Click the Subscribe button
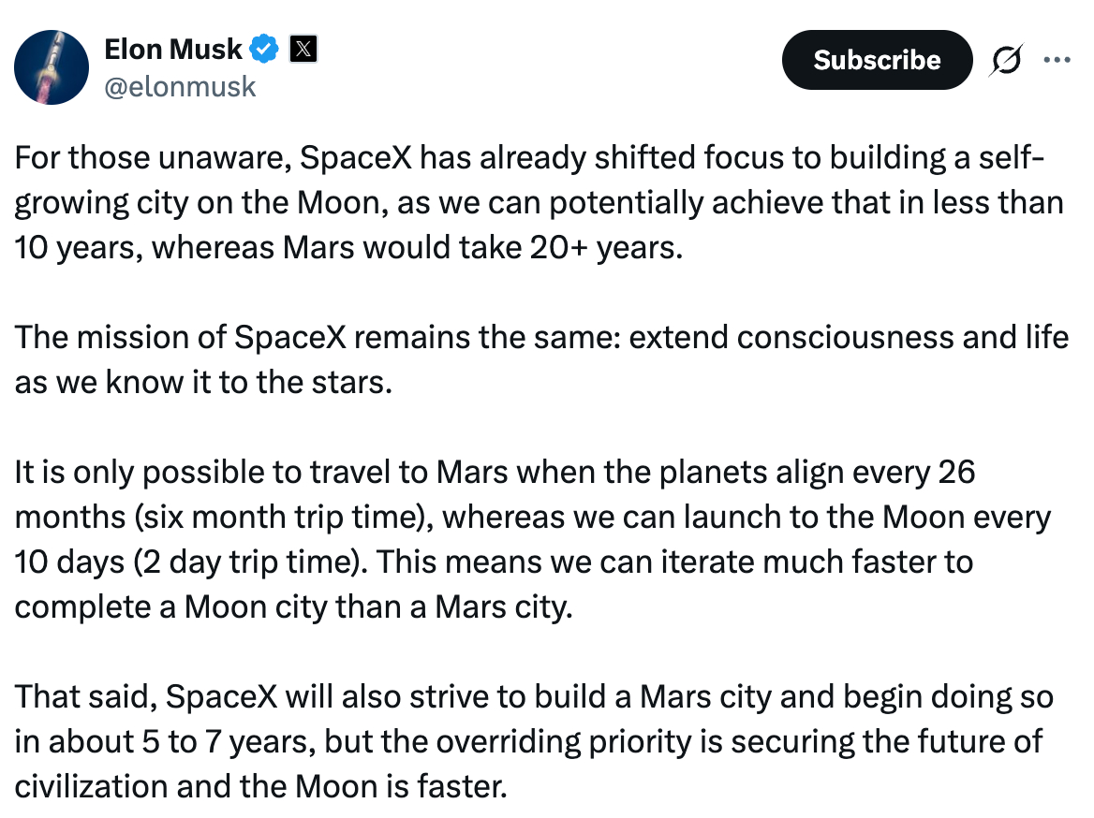This screenshot has height=818, width=1094. coord(877,60)
